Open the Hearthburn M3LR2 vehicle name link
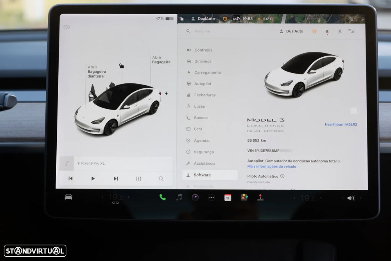The width and height of the screenshot is (391, 261). [x=341, y=124]
